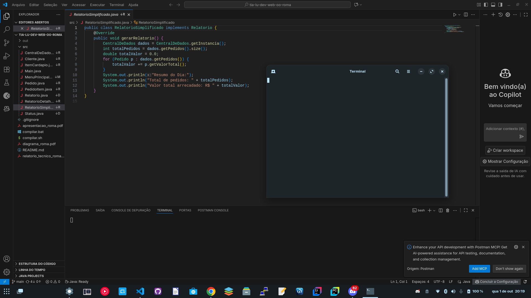The image size is (531, 298).
Task: Expand the out folder
Action: tap(25, 41)
